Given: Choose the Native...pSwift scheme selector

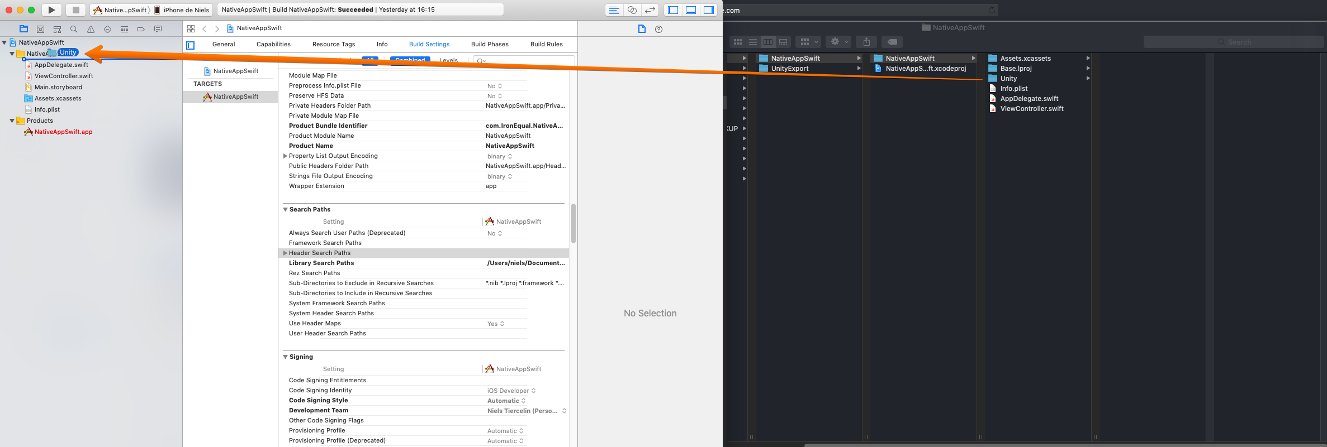Looking at the screenshot, I should coord(120,10).
